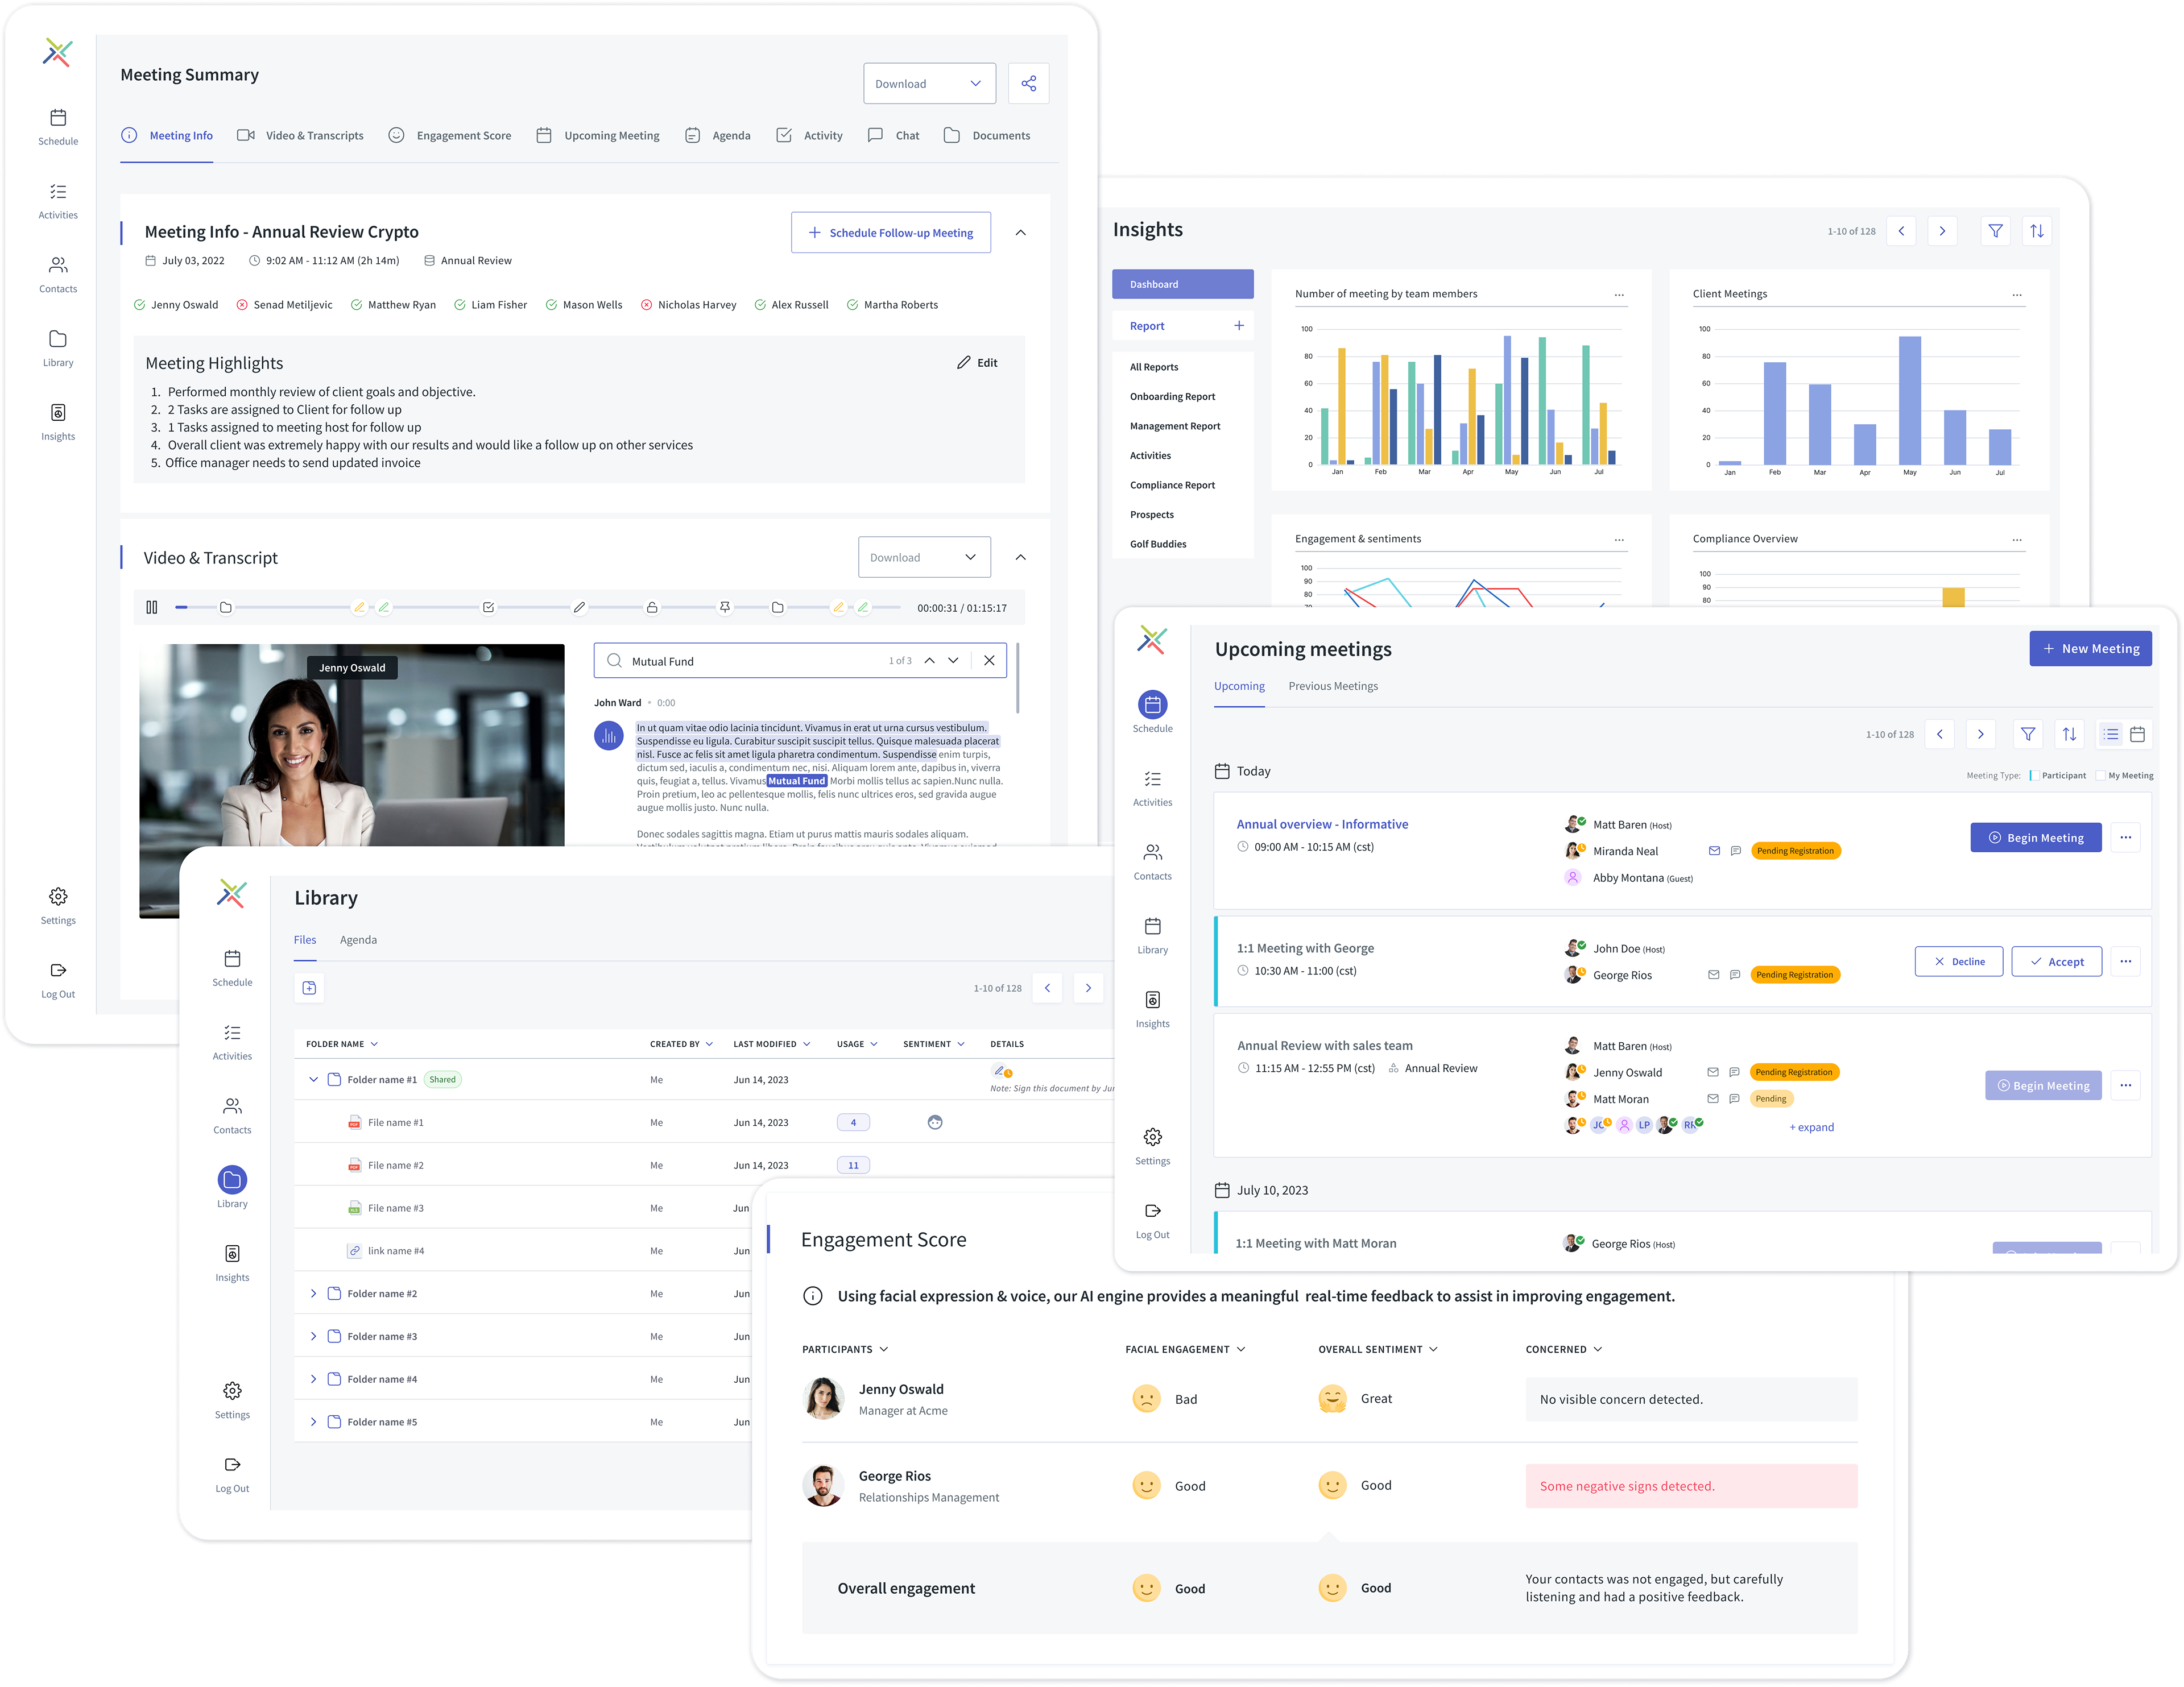
Task: Open the Meeting Summary Download dropdown
Action: tap(929, 84)
